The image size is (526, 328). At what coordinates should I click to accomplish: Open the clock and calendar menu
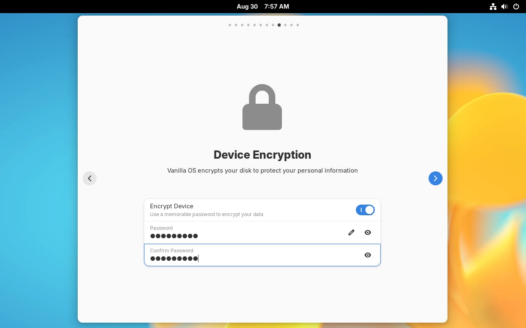point(263,7)
